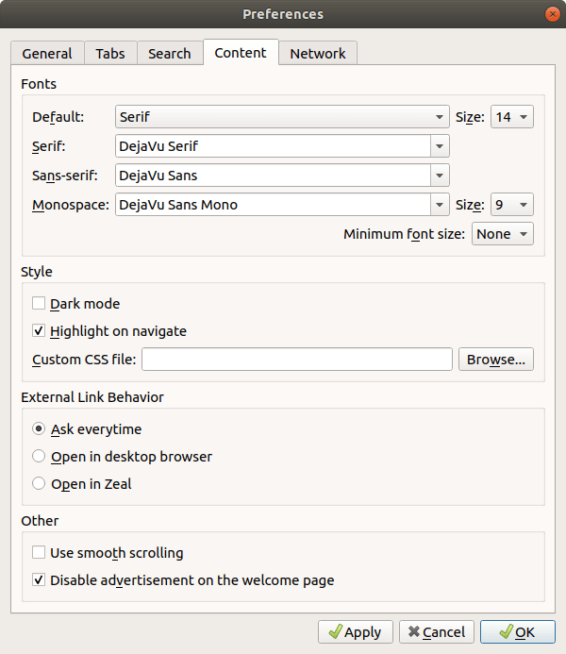Viewport: 566px width, 654px height.
Task: Open the Tabs tab
Action: 110,54
